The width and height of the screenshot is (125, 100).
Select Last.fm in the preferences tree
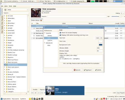coord(50,41)
